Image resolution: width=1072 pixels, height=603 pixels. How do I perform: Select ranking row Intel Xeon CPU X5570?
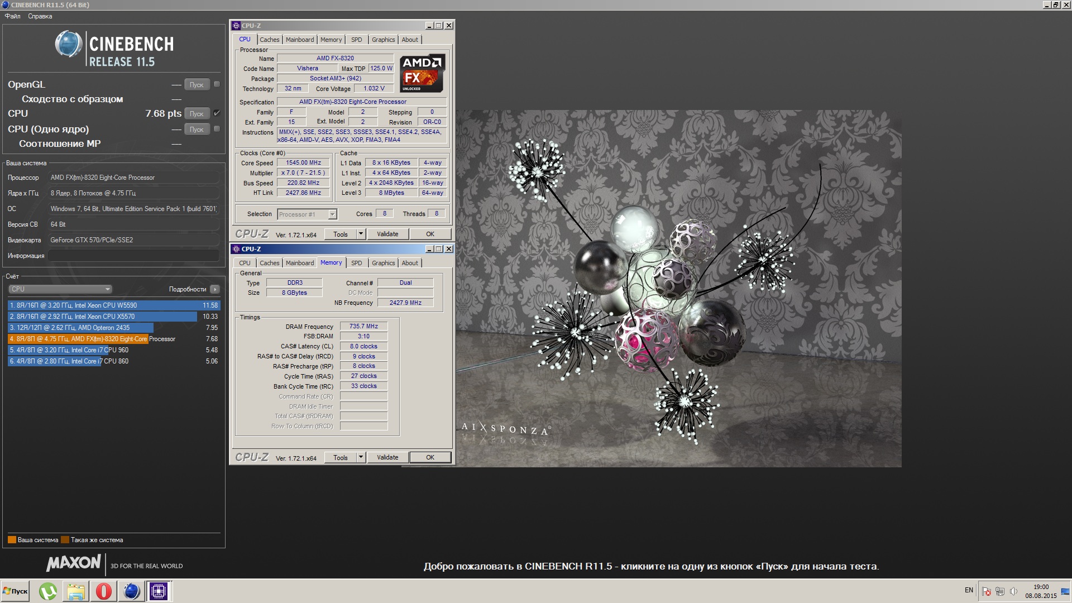point(114,317)
